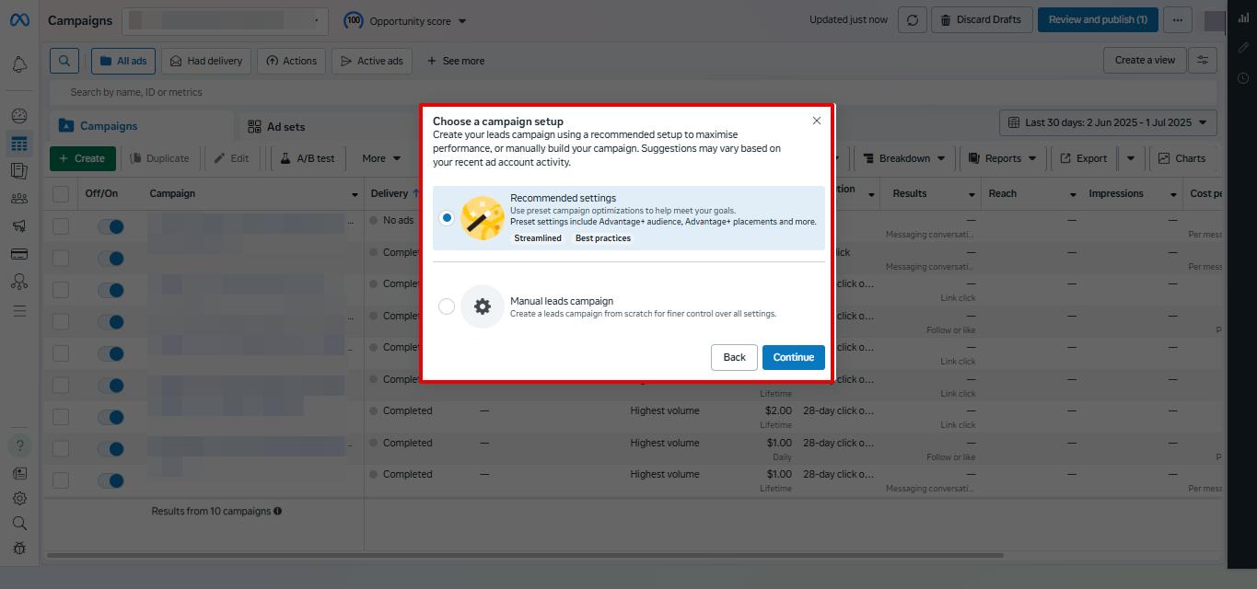Screen dimensions: 1257x589
Task: Open Events Manager icon in sidebar
Action: coord(19,282)
